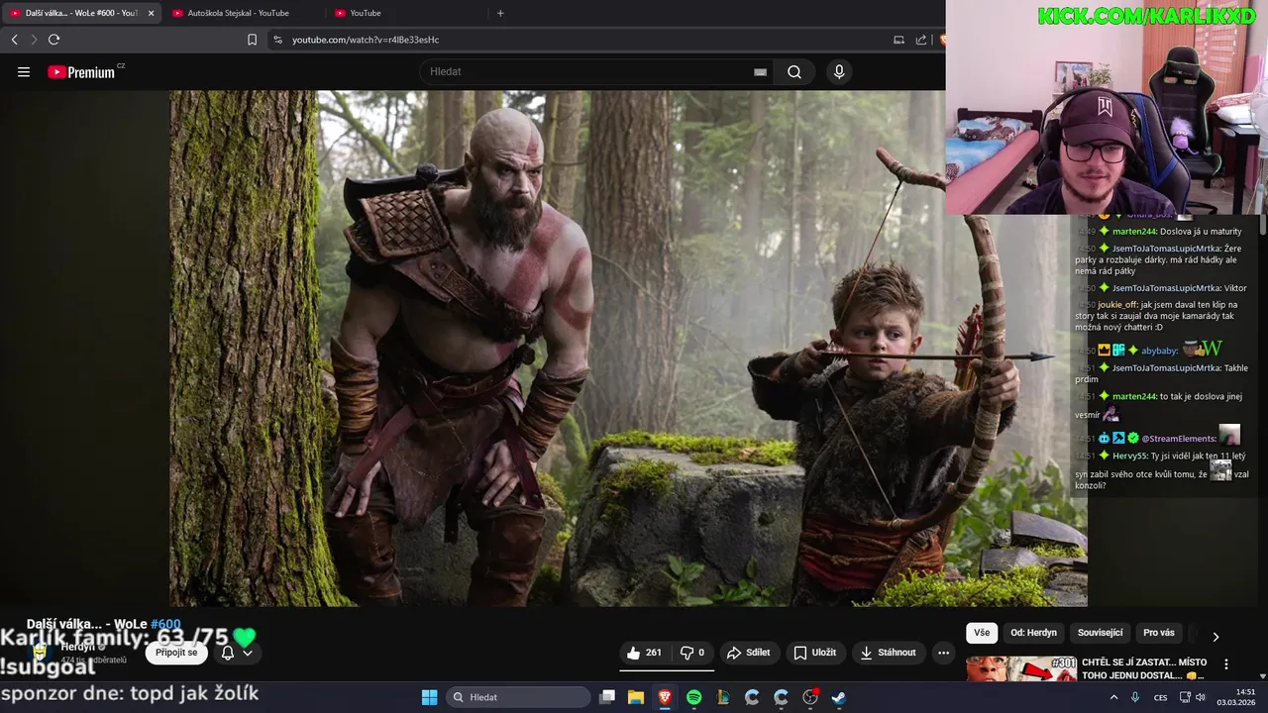Open more actions three-dot menu
The width and height of the screenshot is (1268, 713).
pyautogui.click(x=943, y=653)
